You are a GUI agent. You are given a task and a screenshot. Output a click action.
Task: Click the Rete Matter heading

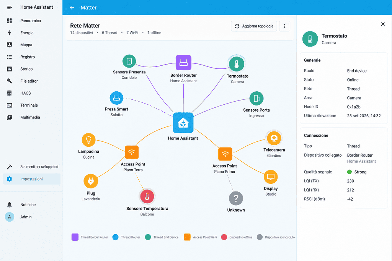[85, 26]
